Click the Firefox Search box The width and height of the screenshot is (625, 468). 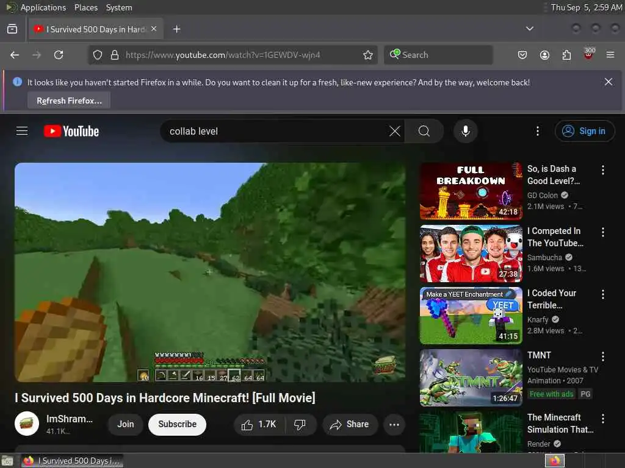click(x=438, y=55)
